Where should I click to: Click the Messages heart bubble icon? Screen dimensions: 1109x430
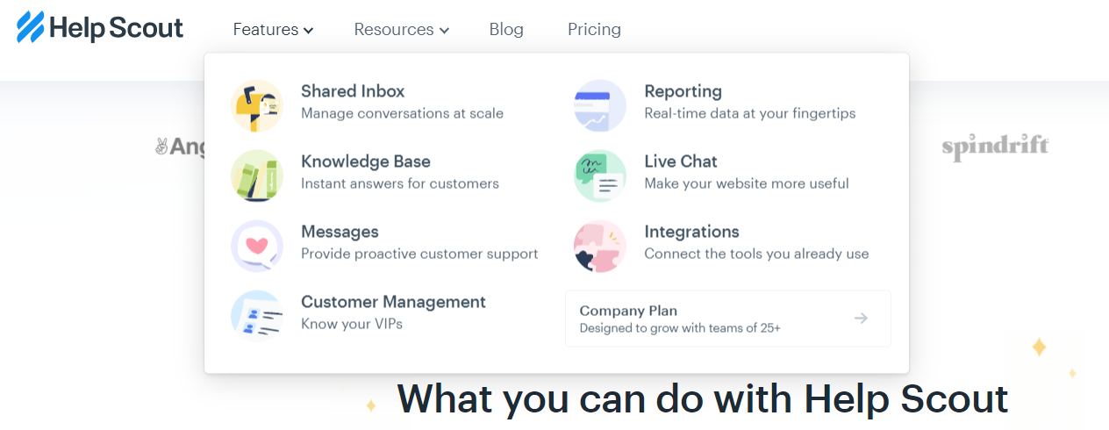257,247
